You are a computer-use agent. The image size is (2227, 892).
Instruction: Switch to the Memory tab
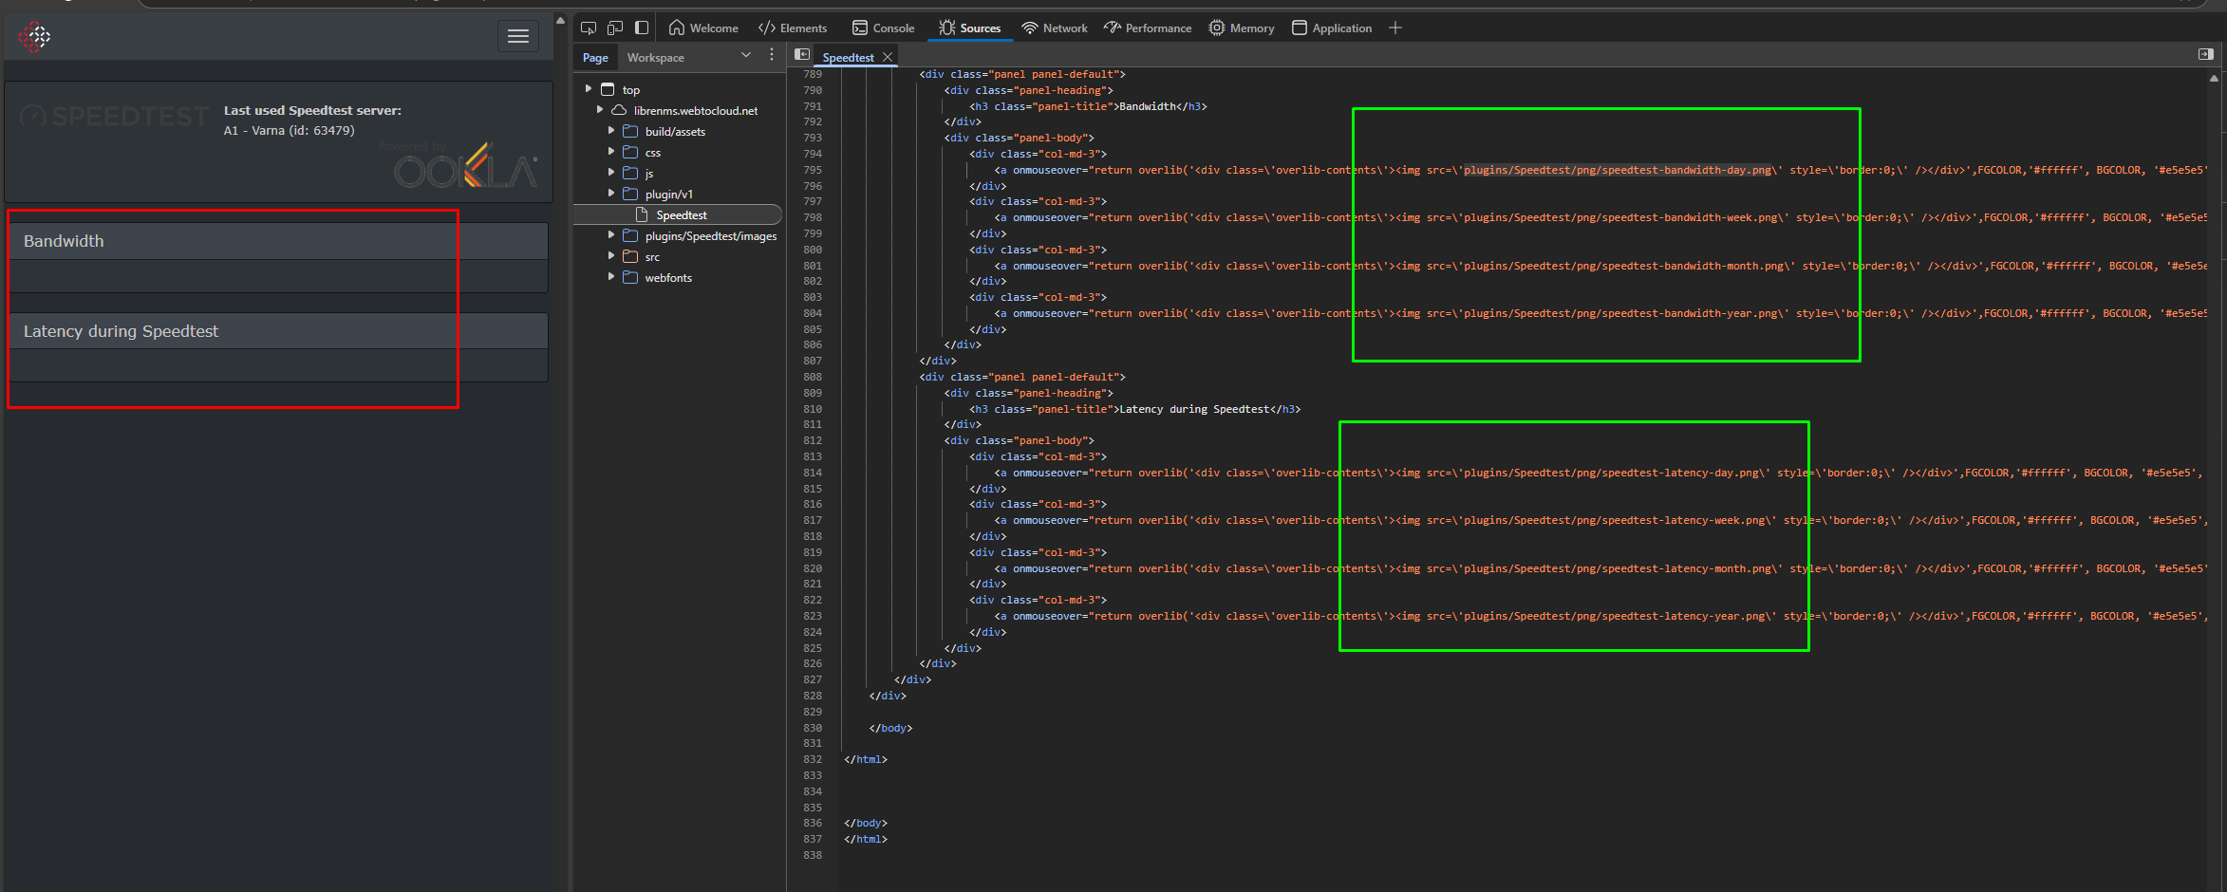[1242, 28]
